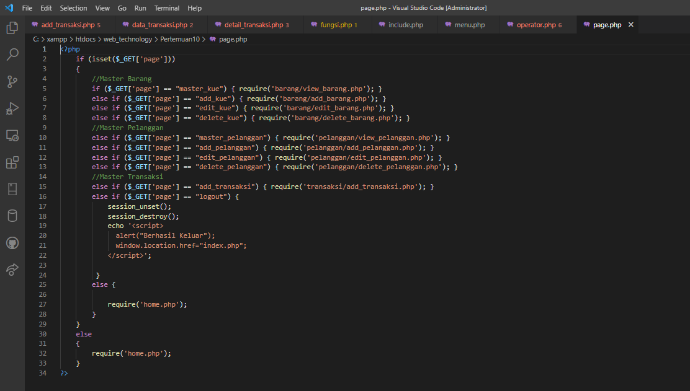Open the database cylinder icon view
This screenshot has height=391, width=690.
[x=12, y=216]
